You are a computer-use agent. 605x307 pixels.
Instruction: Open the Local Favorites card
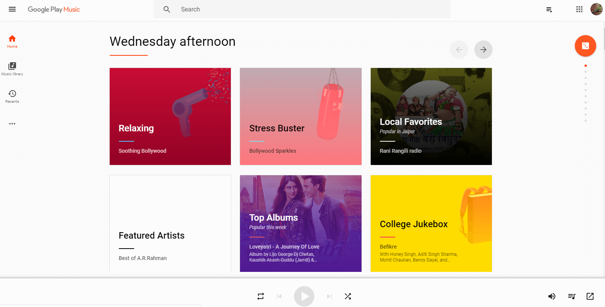(x=431, y=116)
